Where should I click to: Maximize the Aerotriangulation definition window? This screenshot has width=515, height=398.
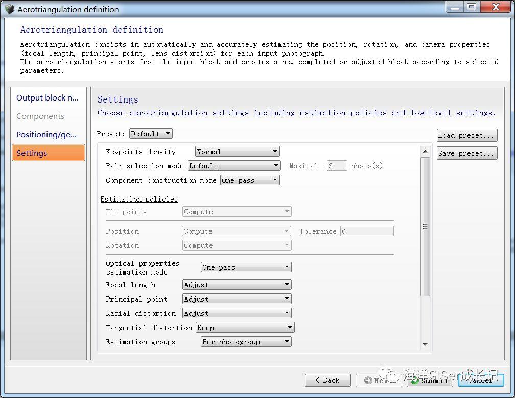[472, 7]
